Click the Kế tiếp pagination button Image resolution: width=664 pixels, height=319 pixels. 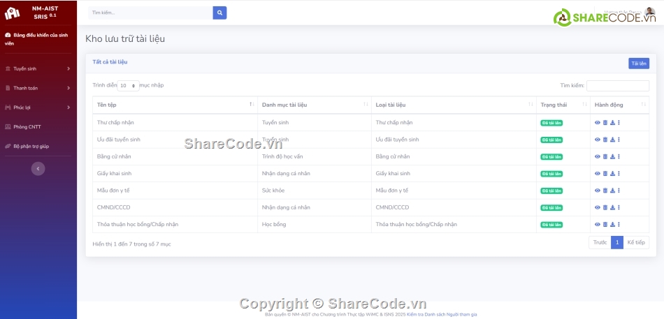pyautogui.click(x=636, y=242)
